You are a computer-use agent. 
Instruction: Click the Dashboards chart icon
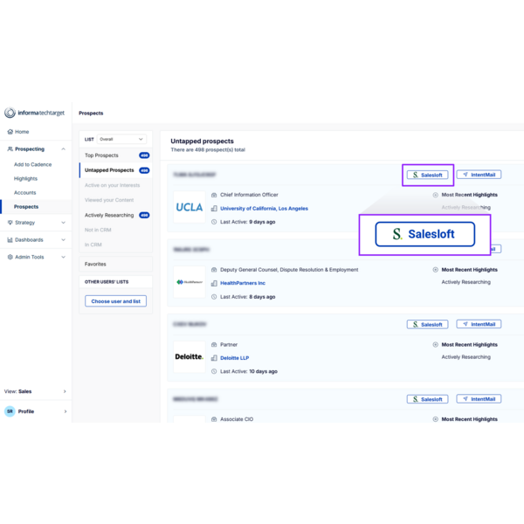pyautogui.click(x=10, y=240)
